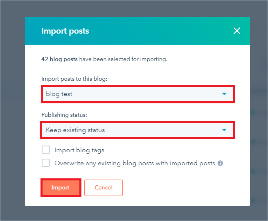Image resolution: width=268 pixels, height=221 pixels.
Task: Click empty white area right of Cancel
Action: pos(184,187)
